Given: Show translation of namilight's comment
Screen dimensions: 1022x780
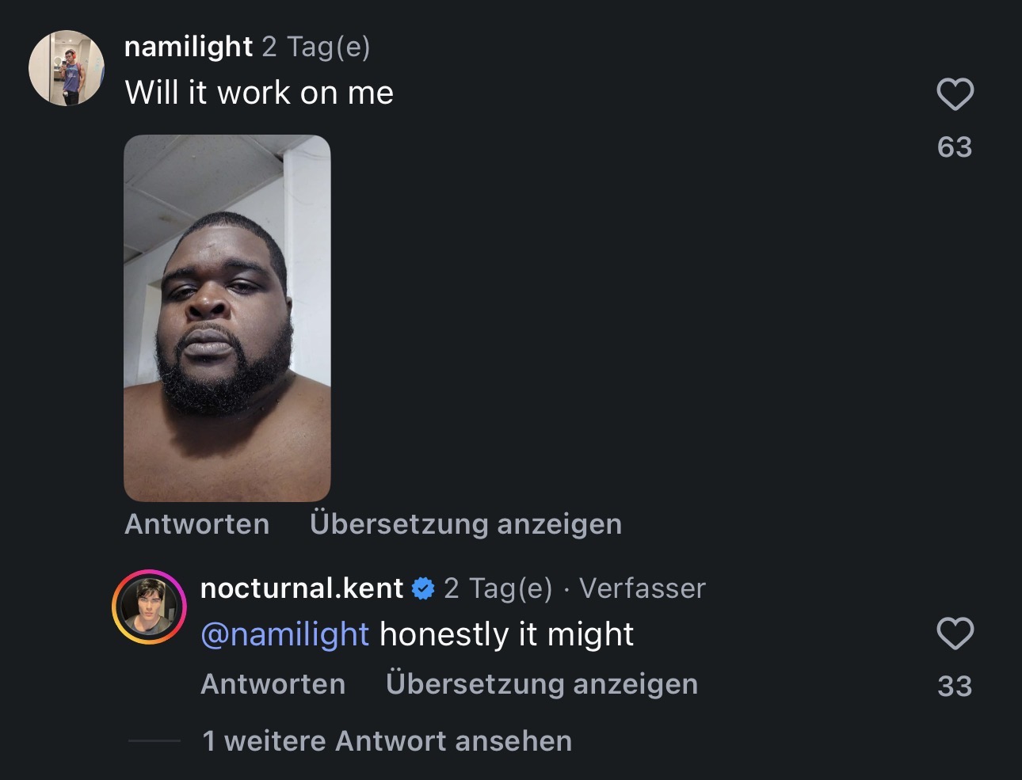Looking at the screenshot, I should click(466, 524).
